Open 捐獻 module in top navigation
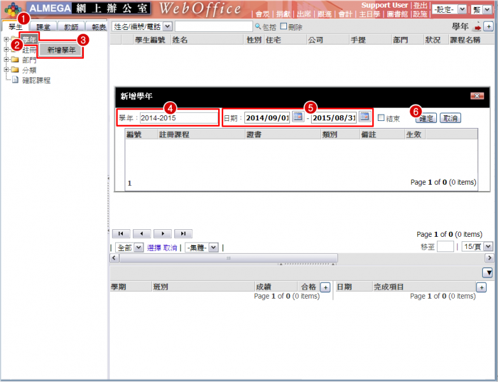 (x=283, y=14)
